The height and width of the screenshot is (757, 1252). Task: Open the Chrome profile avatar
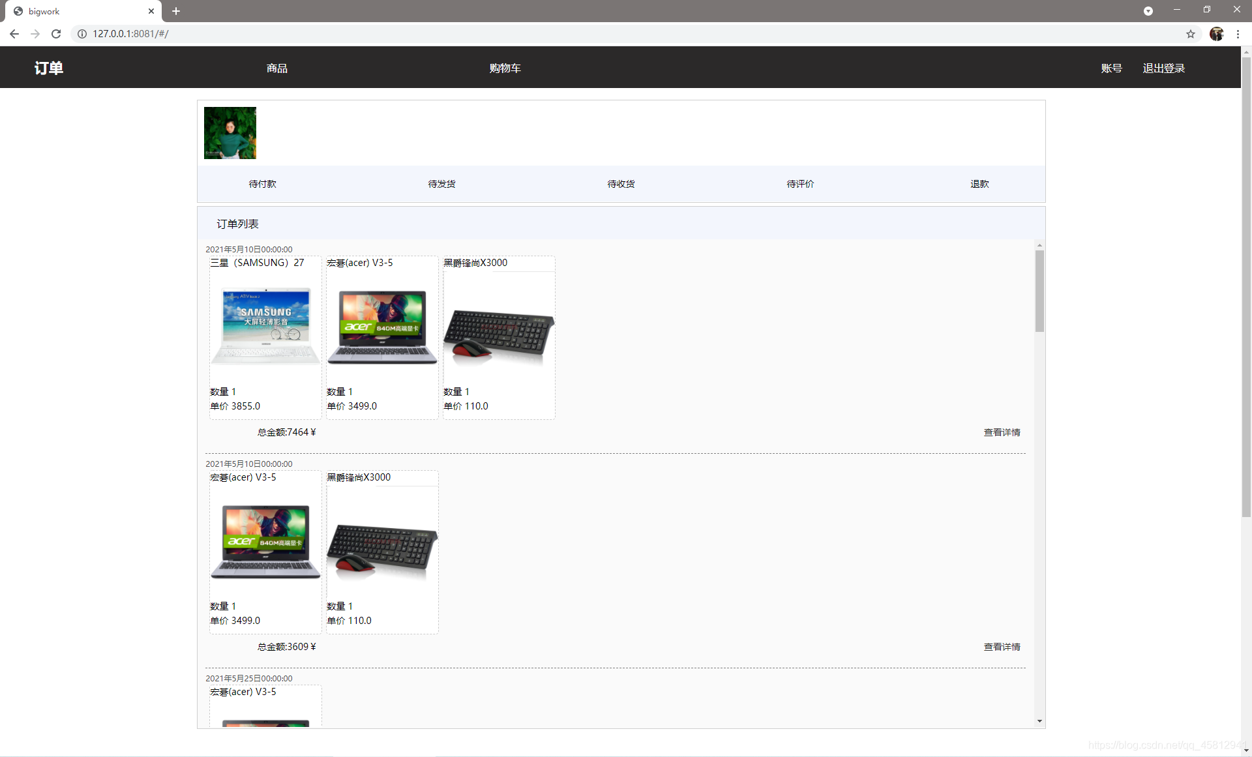1217,34
